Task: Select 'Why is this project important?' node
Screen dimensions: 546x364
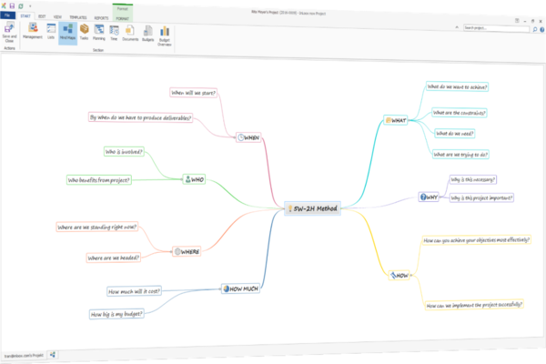Action: [481, 197]
